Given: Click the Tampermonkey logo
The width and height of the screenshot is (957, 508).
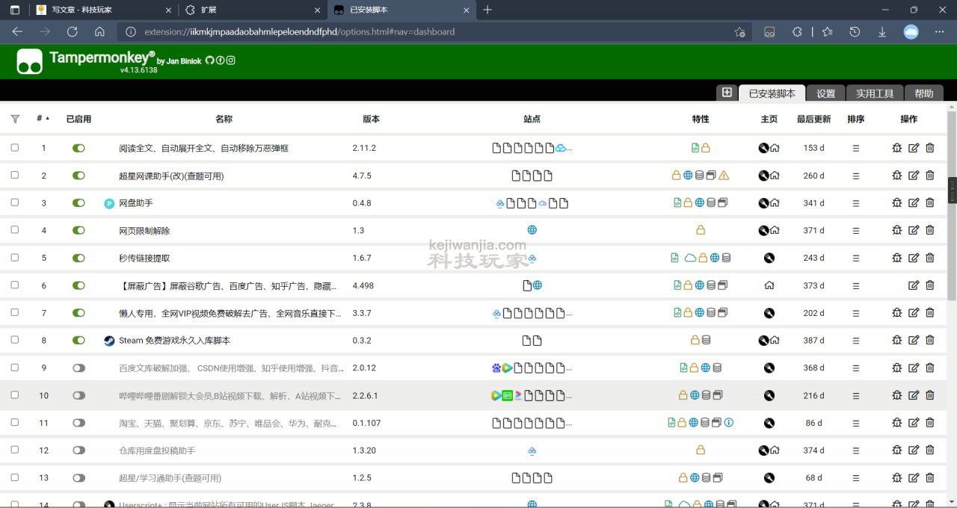Looking at the screenshot, I should coord(30,61).
